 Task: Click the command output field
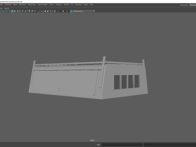pyautogui.click(x=170, y=145)
